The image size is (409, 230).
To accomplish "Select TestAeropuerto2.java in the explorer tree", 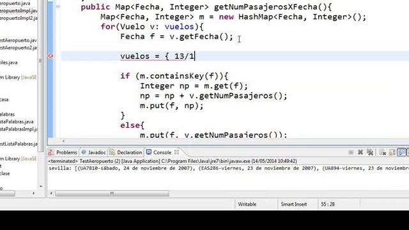I will coord(19,48).
